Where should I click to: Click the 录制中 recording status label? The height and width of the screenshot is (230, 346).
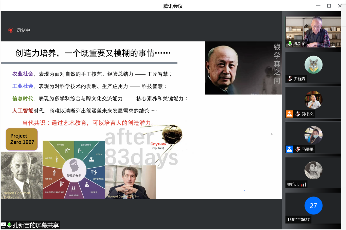[23, 30]
